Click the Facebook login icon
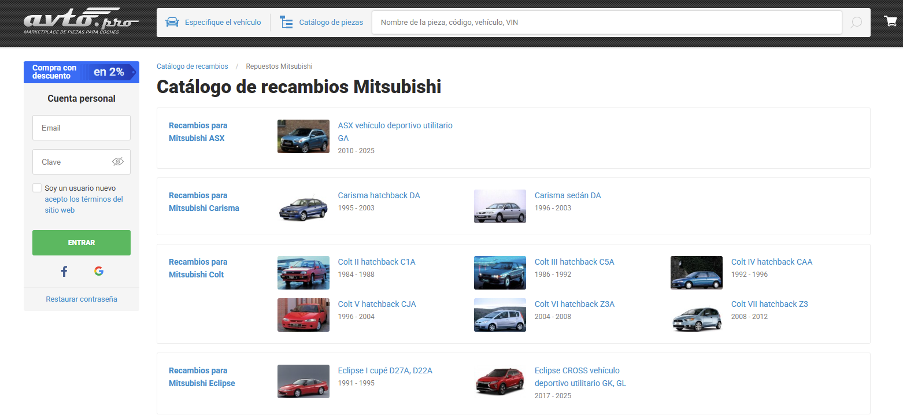 coord(64,271)
